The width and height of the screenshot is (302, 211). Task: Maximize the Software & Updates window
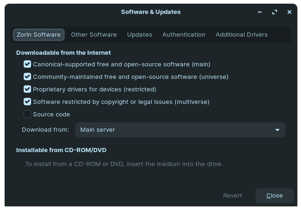click(275, 12)
